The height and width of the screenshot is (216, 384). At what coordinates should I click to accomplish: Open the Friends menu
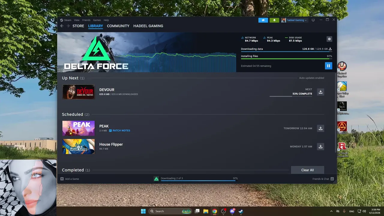[x=86, y=20]
